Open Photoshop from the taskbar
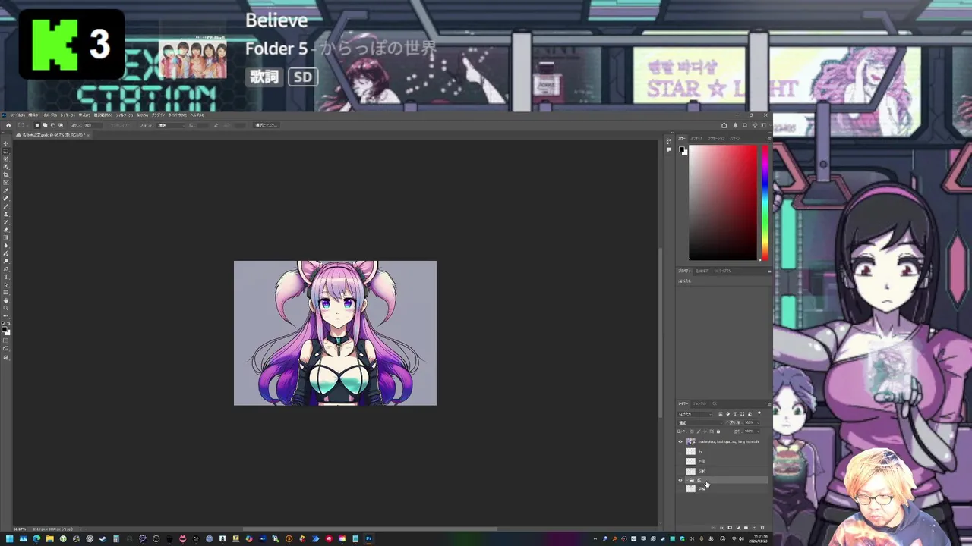The image size is (972, 546). click(368, 539)
